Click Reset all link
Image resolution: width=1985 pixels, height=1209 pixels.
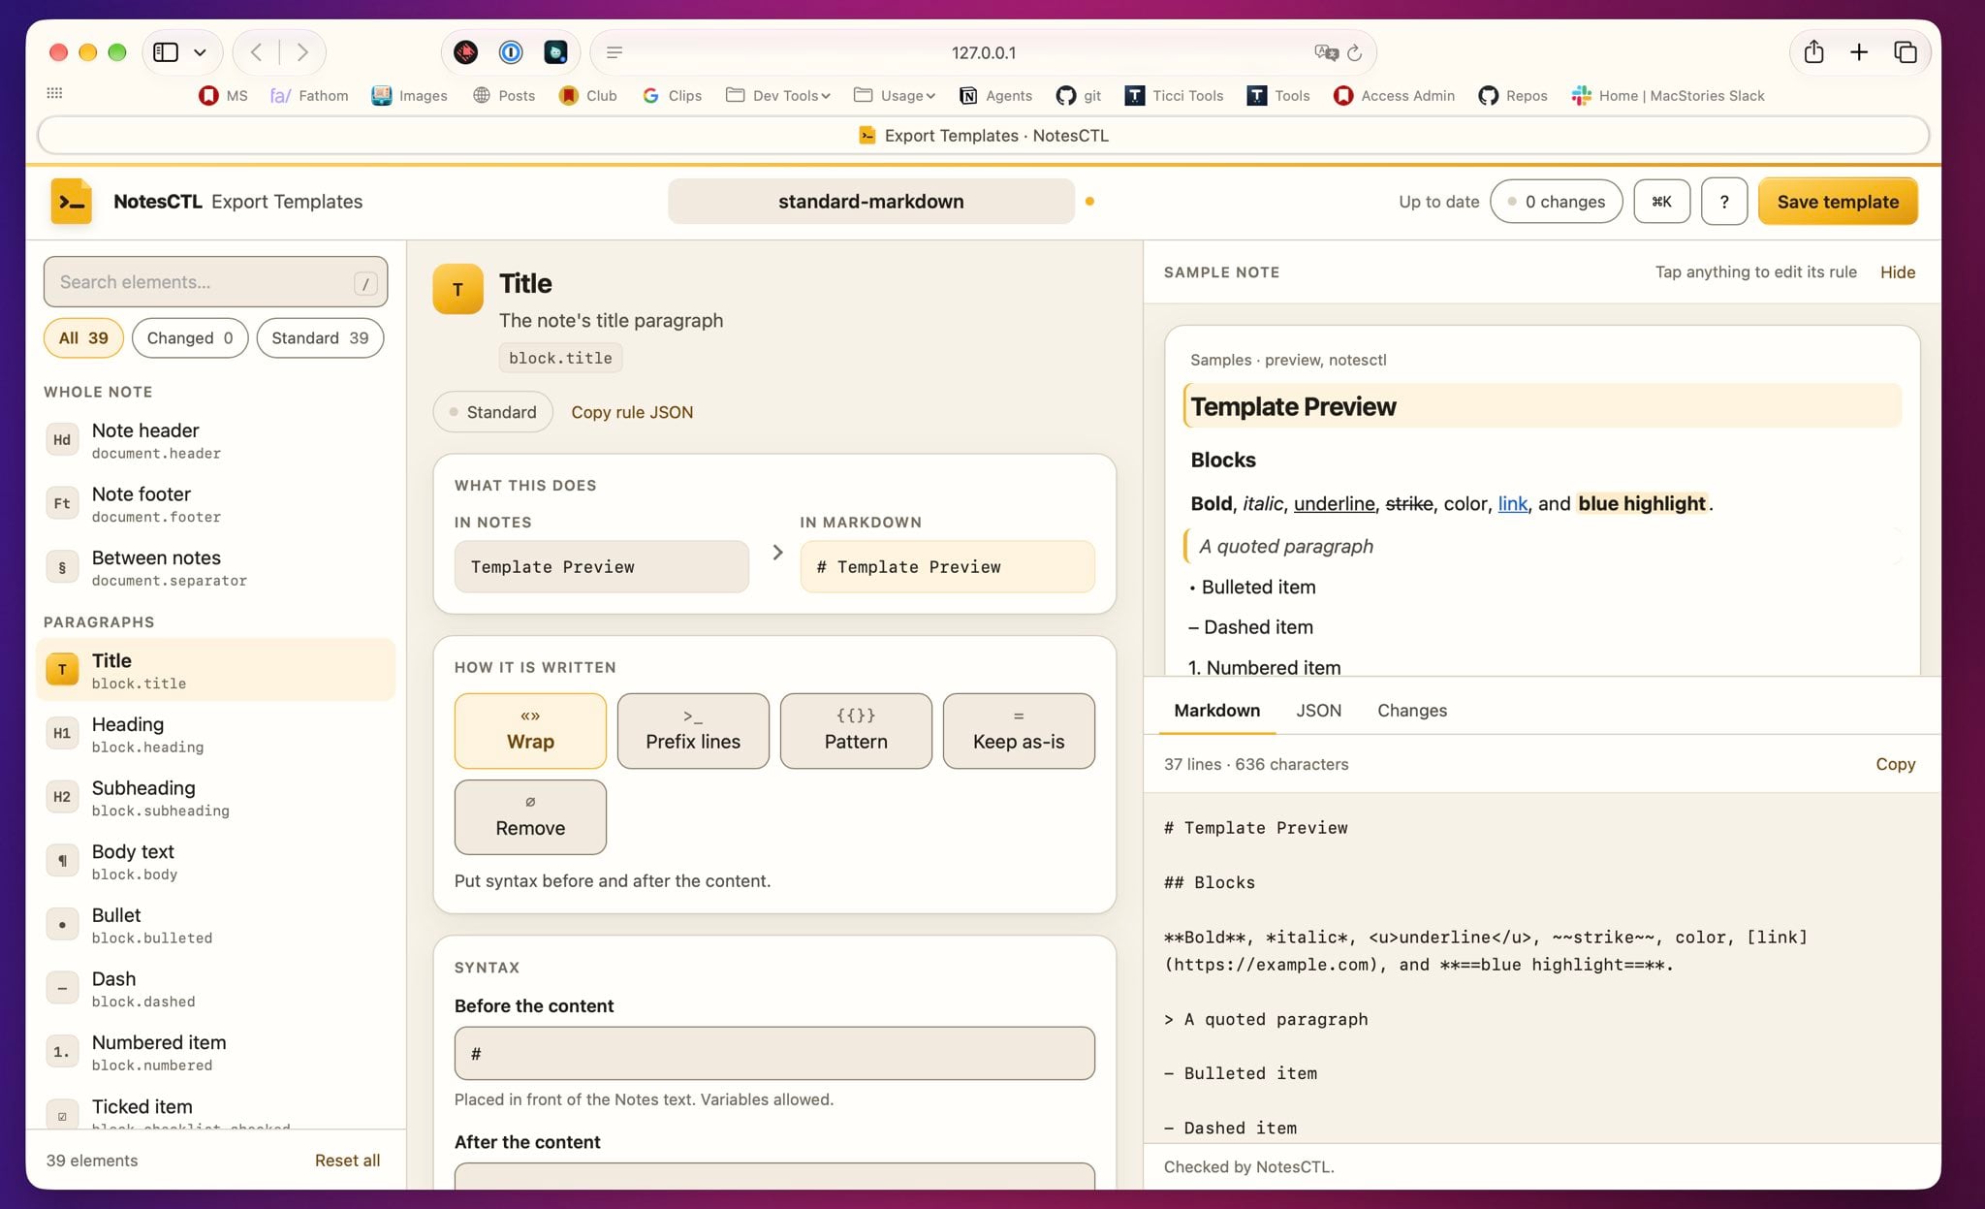coord(347,1161)
